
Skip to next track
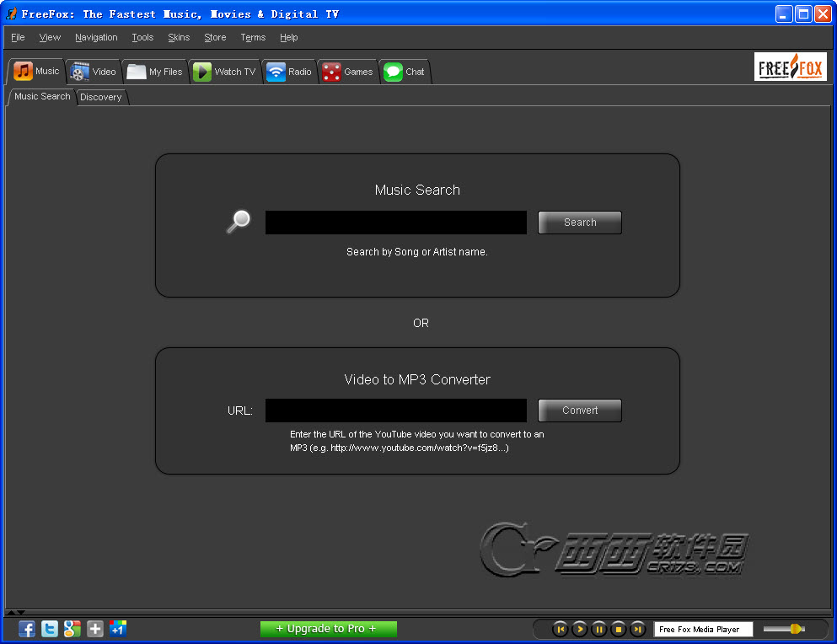[637, 629]
